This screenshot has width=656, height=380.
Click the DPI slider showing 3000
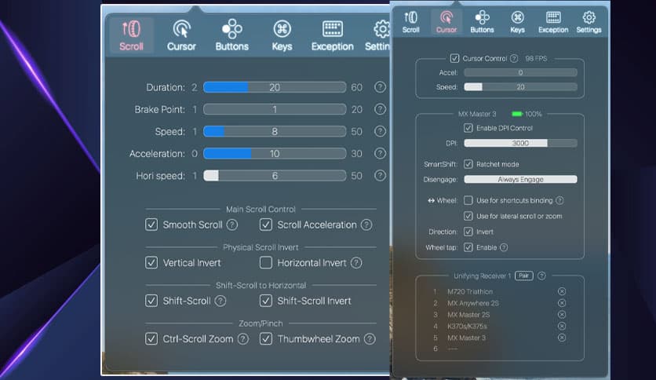click(x=520, y=143)
